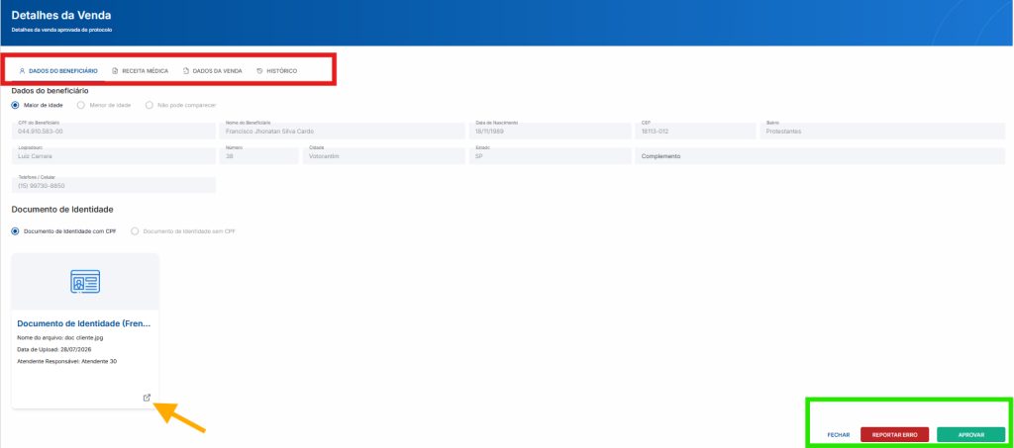The image size is (1014, 448).
Task: Click the history clock icon on Histórico tab
Action: pos(260,71)
